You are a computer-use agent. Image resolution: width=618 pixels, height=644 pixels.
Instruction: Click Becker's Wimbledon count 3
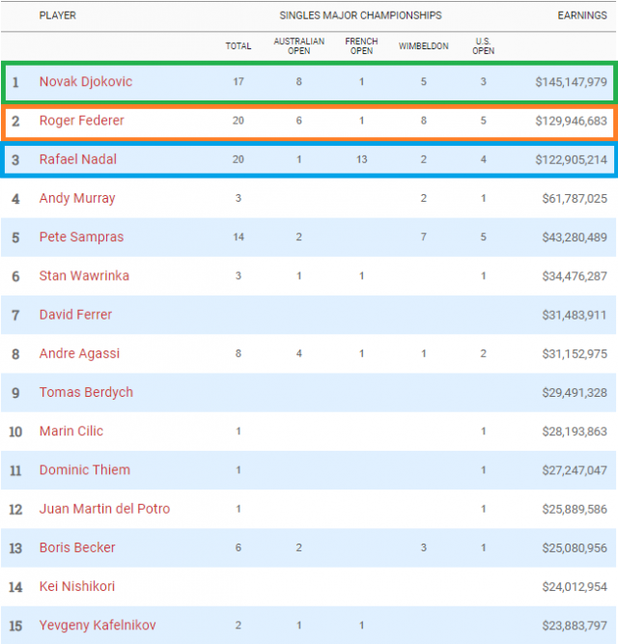click(423, 547)
